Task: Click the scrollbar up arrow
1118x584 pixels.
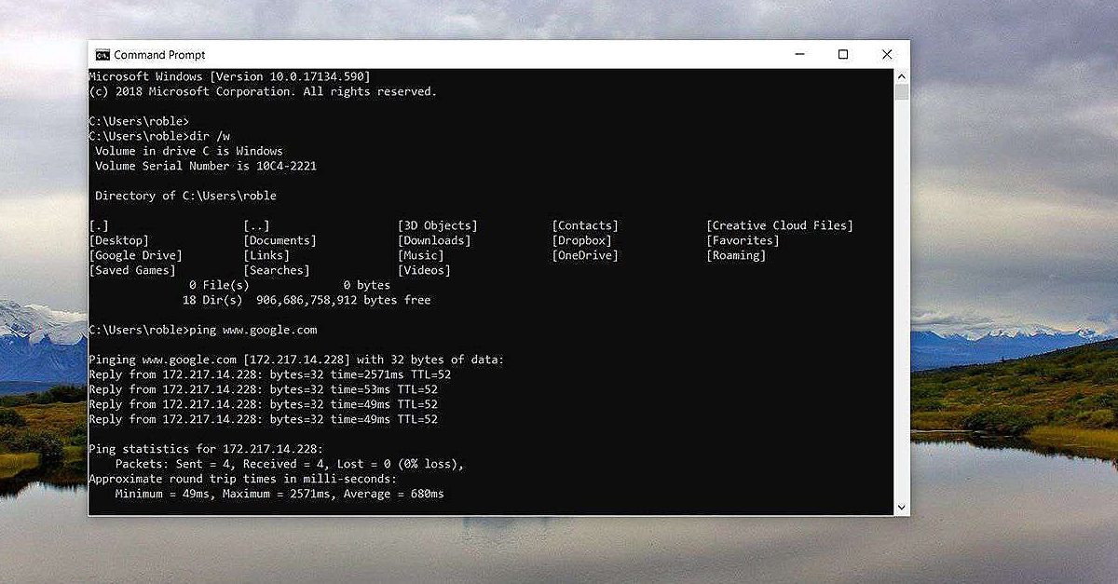Action: (901, 75)
